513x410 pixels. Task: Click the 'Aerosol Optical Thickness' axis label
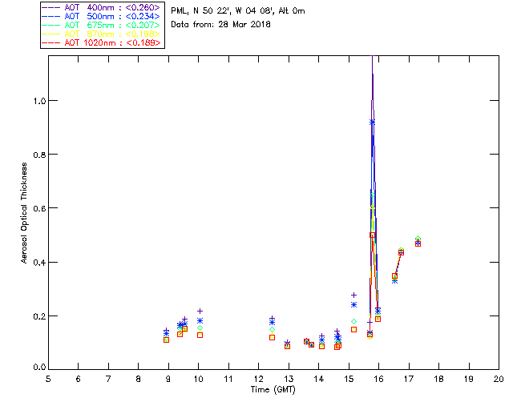click(x=24, y=213)
